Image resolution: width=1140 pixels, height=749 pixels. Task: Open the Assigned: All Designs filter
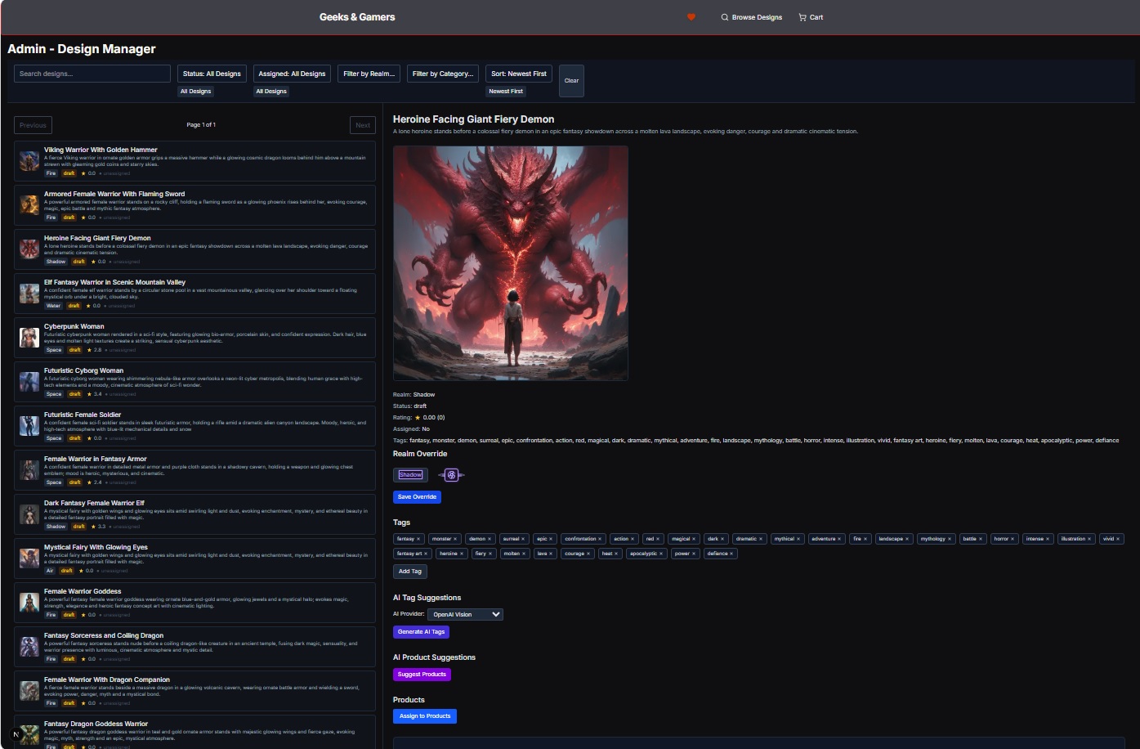point(292,74)
